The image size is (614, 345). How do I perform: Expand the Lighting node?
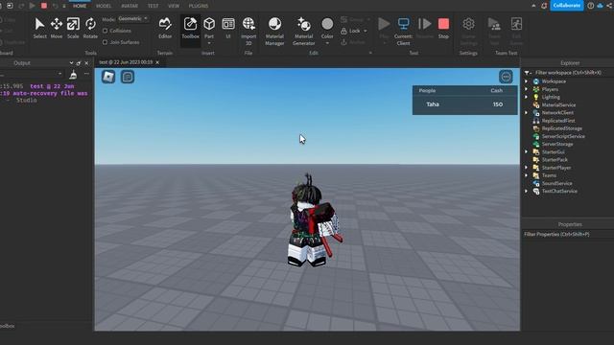click(x=527, y=97)
